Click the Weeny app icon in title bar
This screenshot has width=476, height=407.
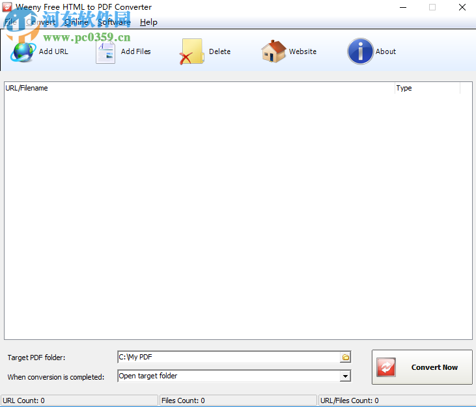click(x=7, y=7)
